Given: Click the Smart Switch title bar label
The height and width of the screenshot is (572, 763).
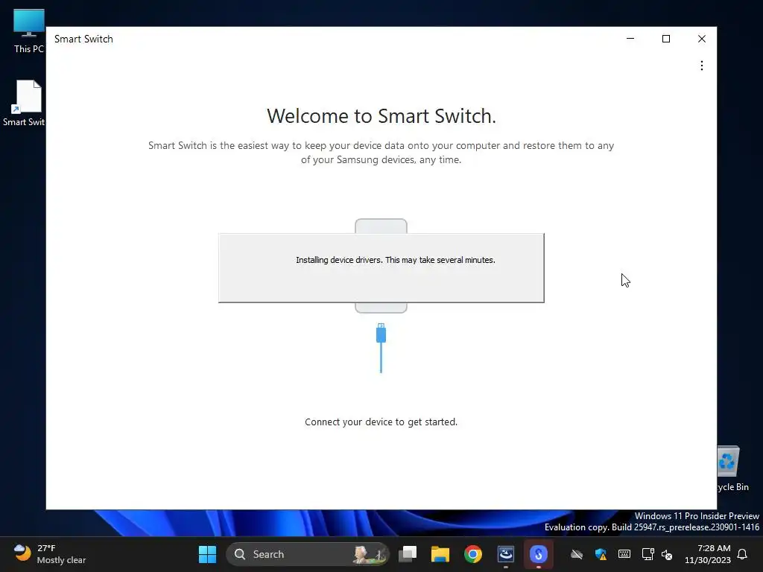Looking at the screenshot, I should point(83,39).
